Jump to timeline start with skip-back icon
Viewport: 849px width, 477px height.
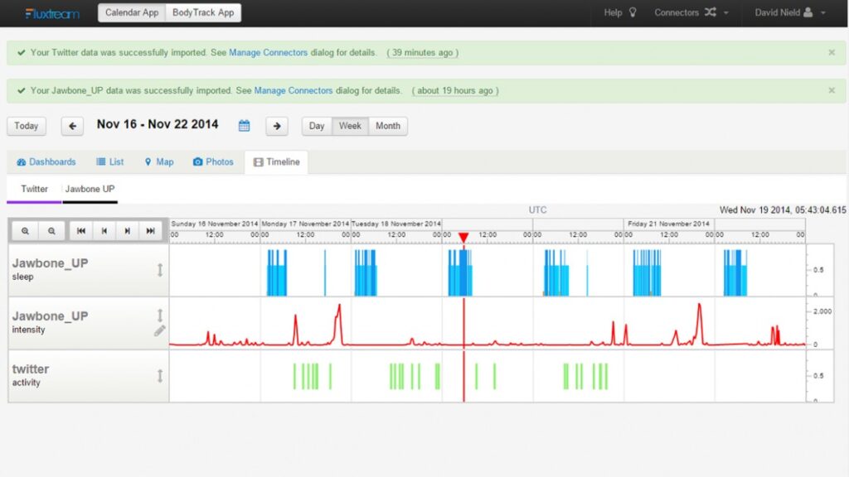click(80, 231)
